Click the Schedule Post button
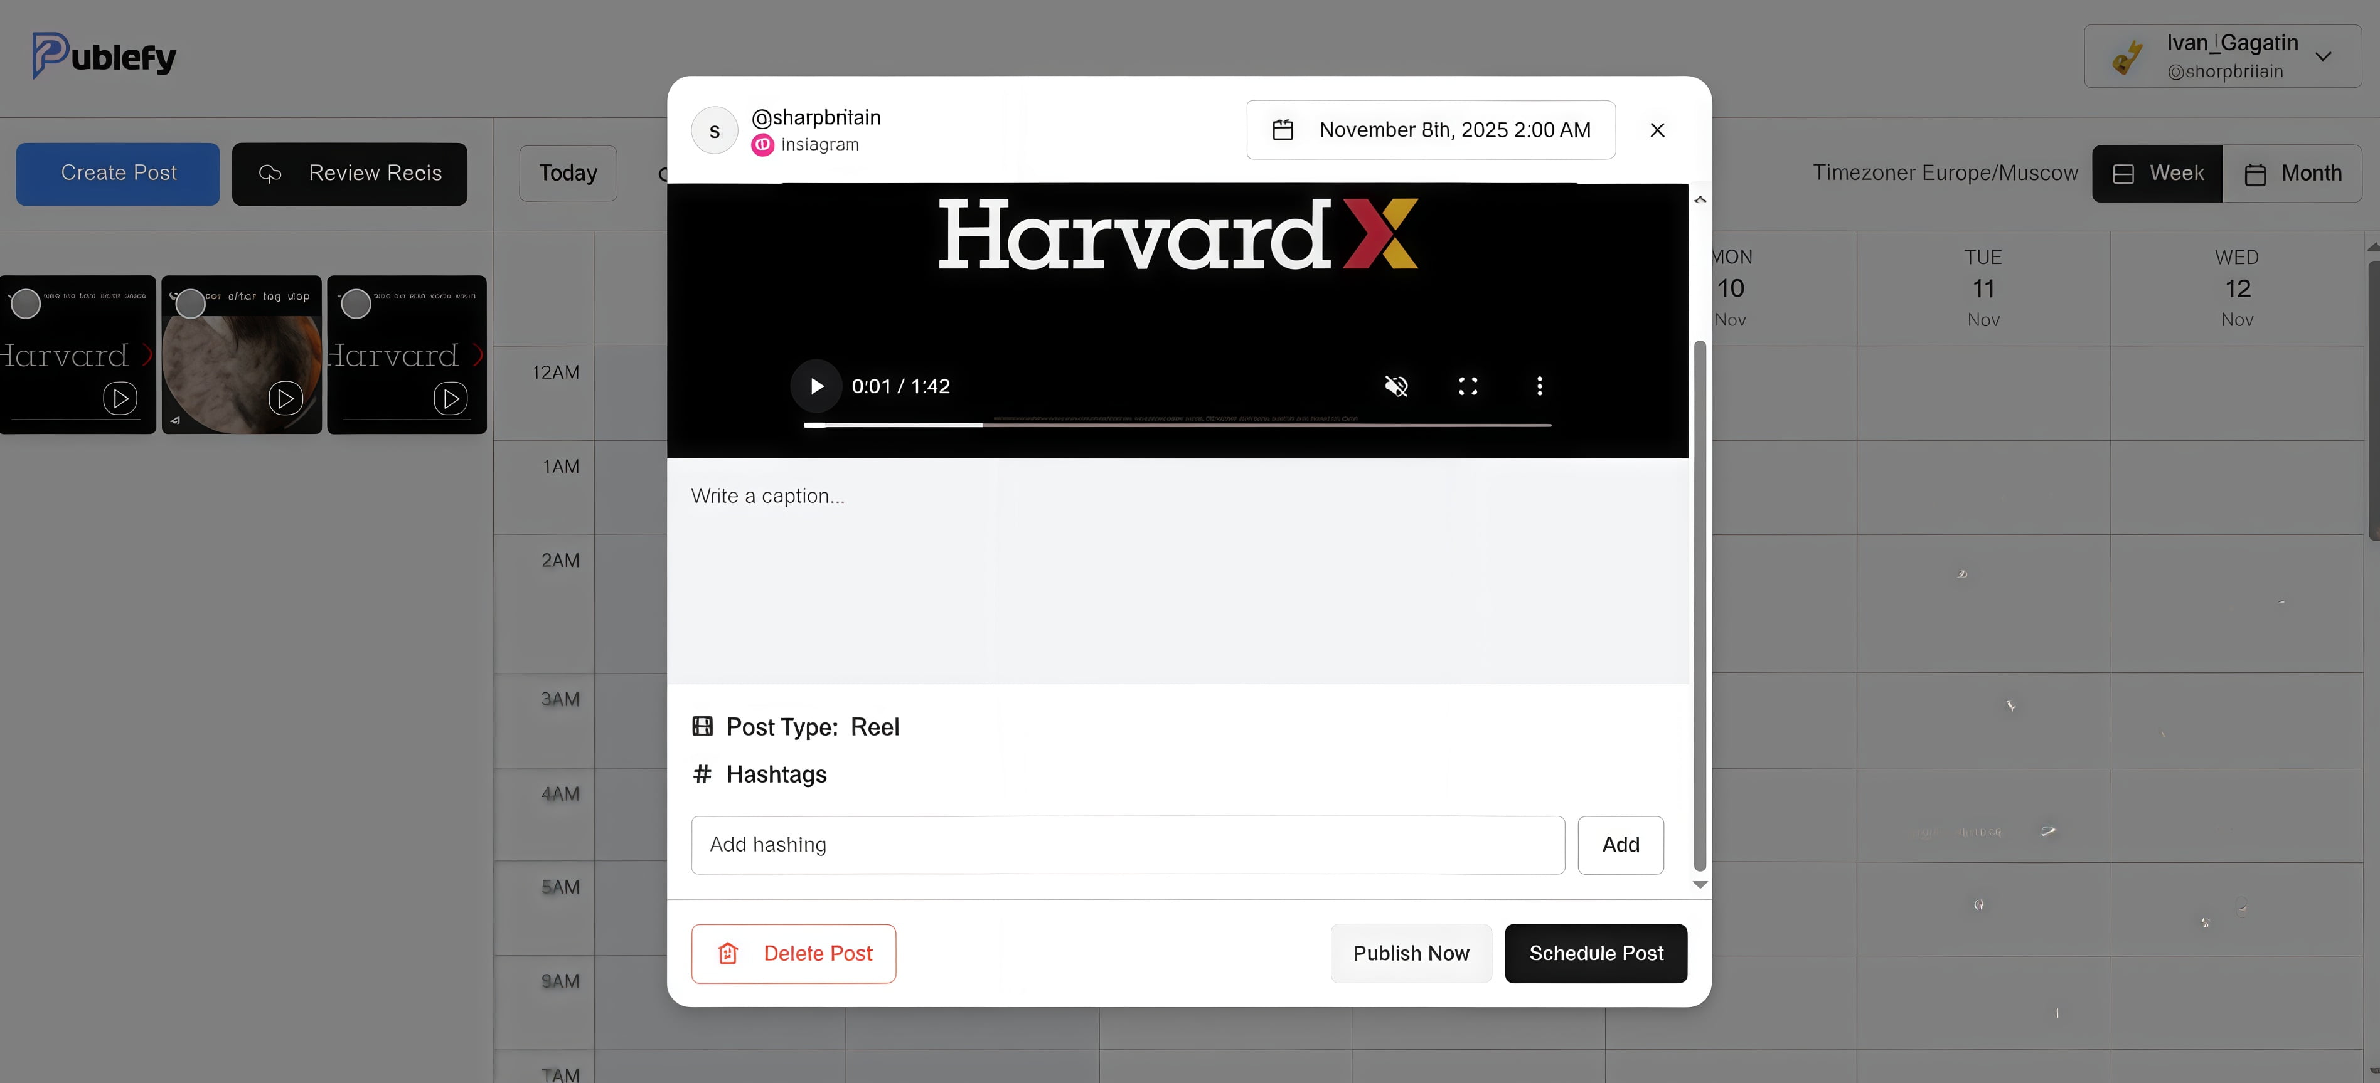 1596,954
